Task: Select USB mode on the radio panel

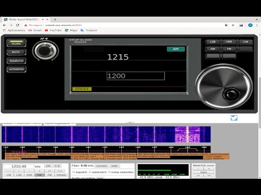Action: (x=229, y=42)
